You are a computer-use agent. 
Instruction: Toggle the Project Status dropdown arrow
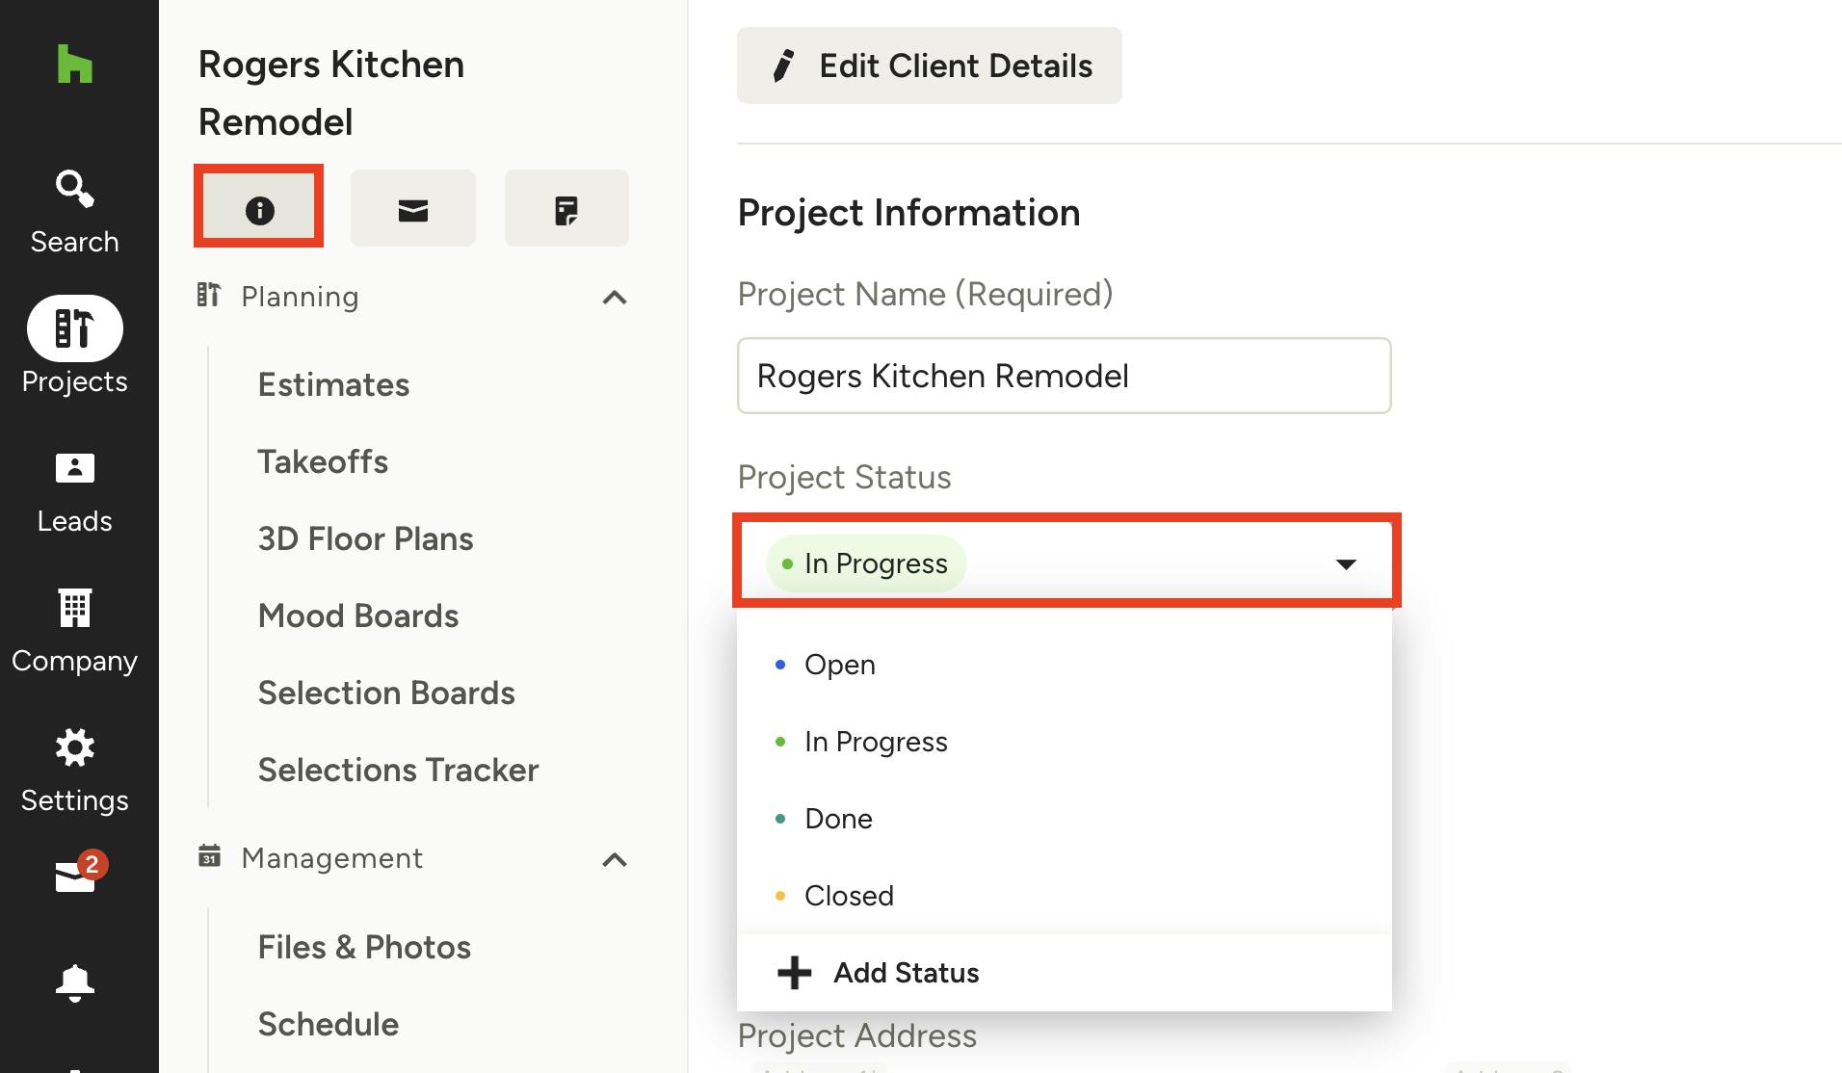[1345, 563]
